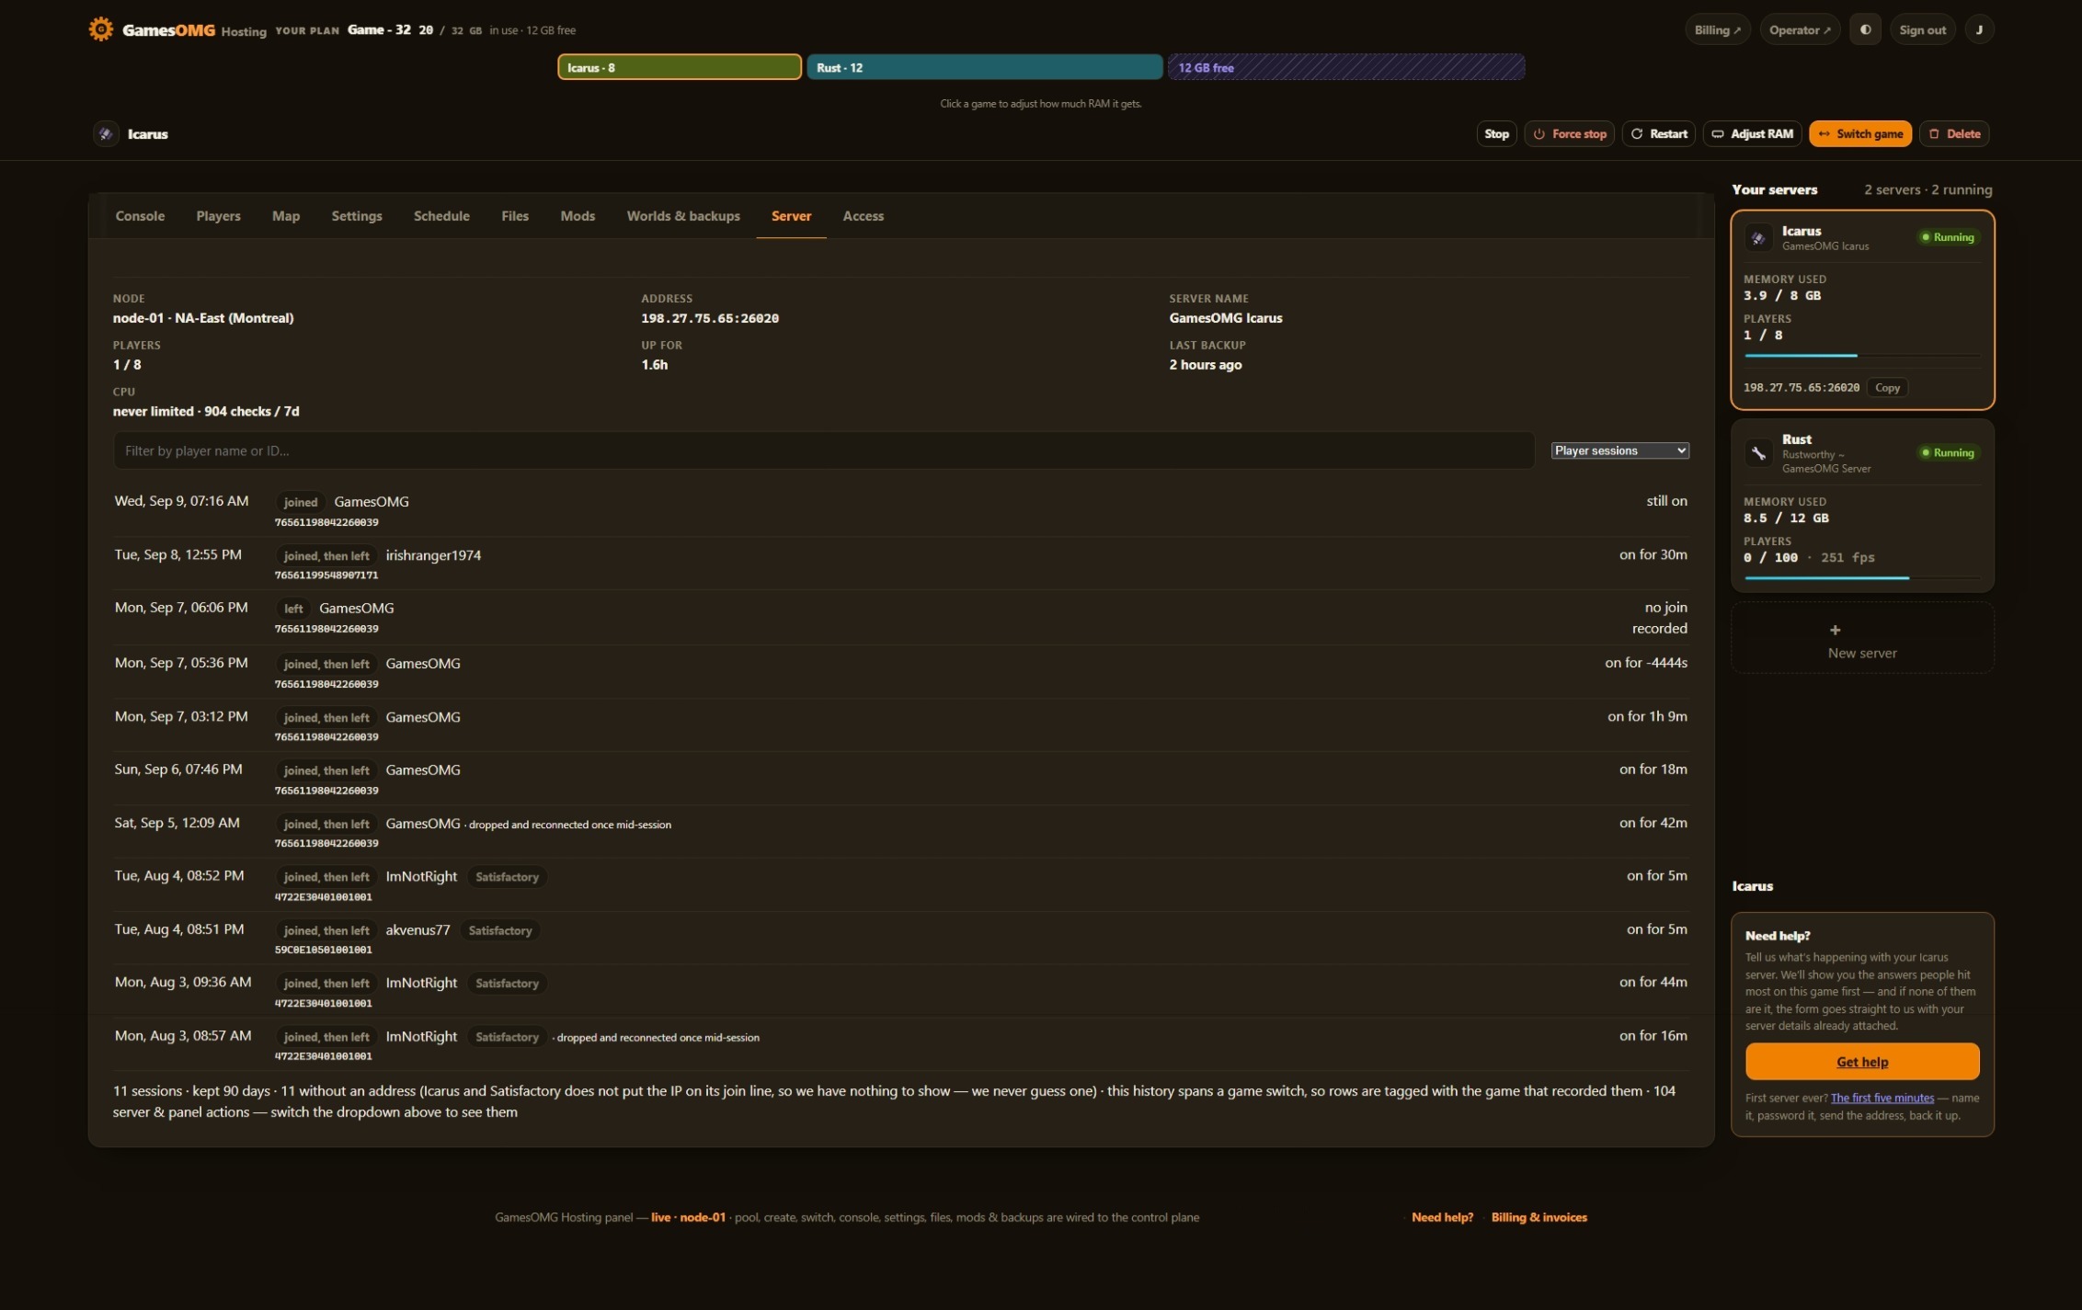Click the address 198.27.75.65:26020 in server details
This screenshot has width=2082, height=1310.
(x=709, y=318)
